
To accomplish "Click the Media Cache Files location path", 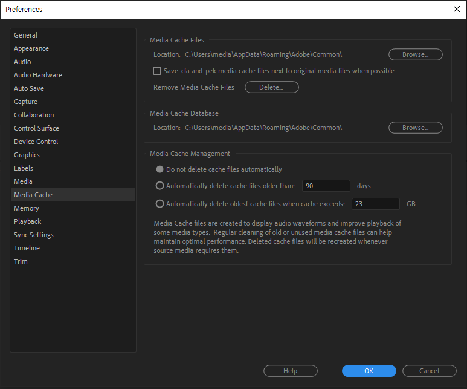I will tap(263, 54).
